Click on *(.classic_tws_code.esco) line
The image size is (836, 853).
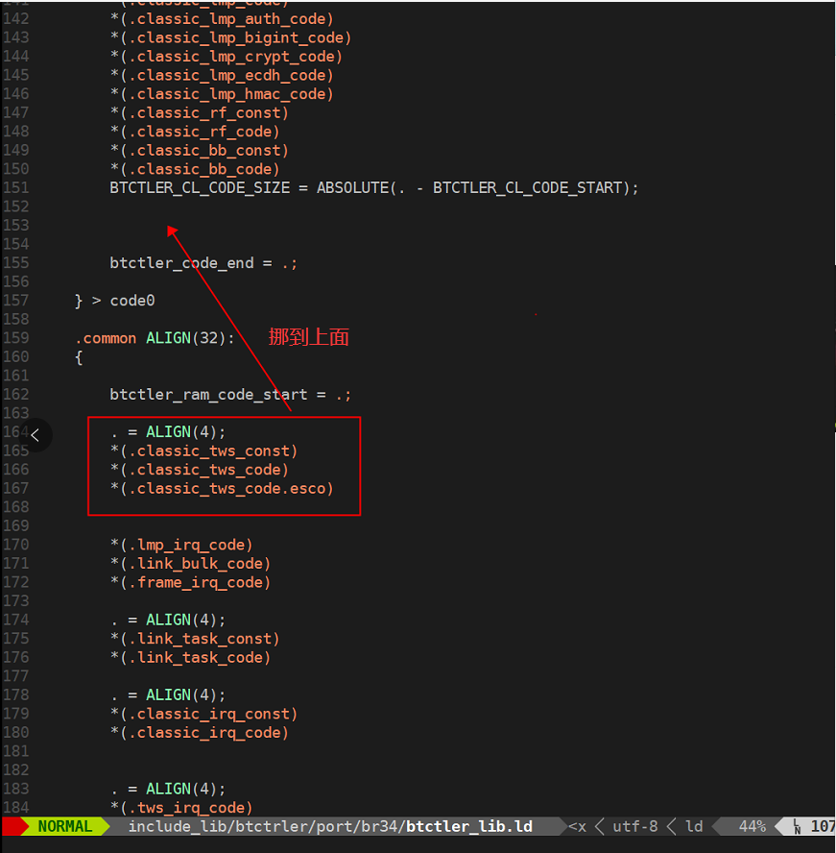(x=222, y=489)
